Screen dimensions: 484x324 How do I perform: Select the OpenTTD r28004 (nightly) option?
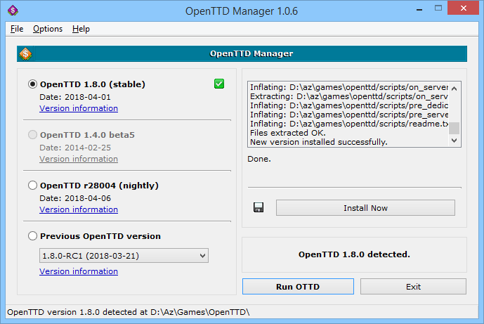point(32,186)
